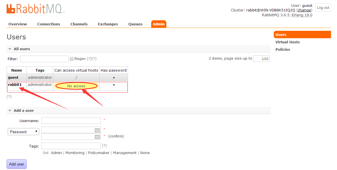Click the cluster change link
337x170 pixels.
pos(304,10)
